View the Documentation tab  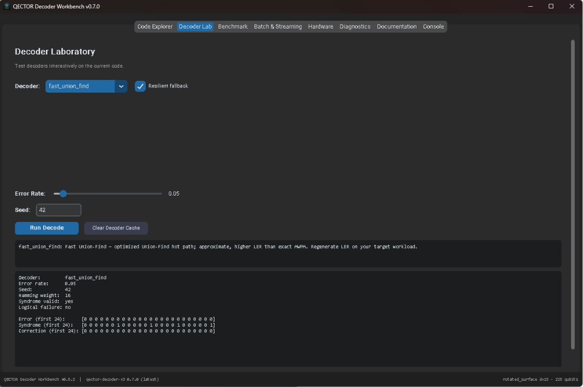pos(396,27)
